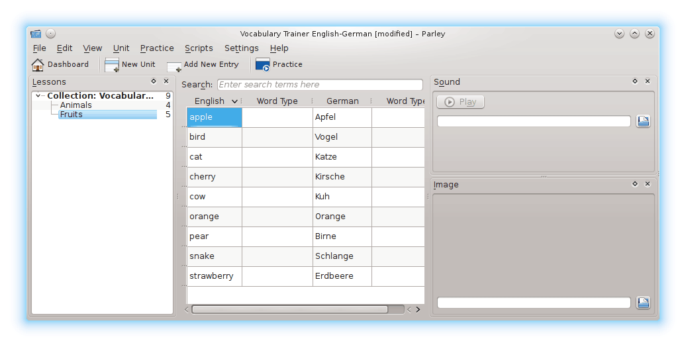Select the 'snake' cell

pyautogui.click(x=215, y=256)
